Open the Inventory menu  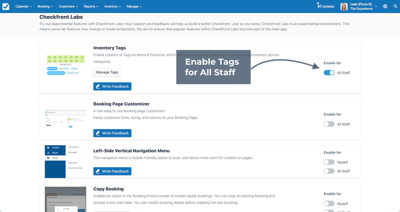[x=112, y=6]
